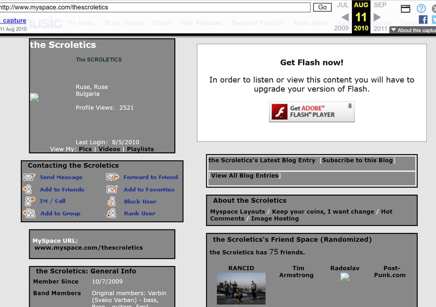
Task: Open the Myspace Layouts link
Action: 238,212
